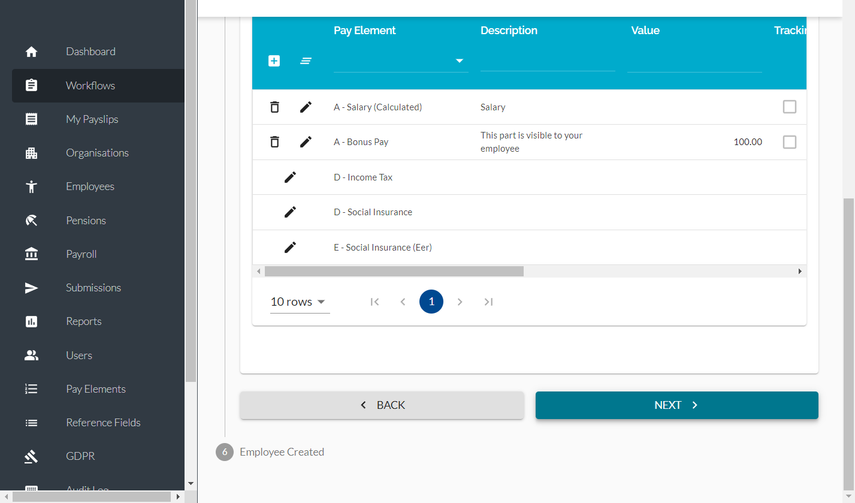
Task: Tick the tracking checkbox for Bonus Pay
Action: 790,142
